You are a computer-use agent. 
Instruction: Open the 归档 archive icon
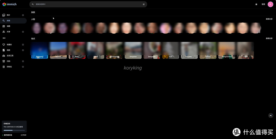pos(4,61)
